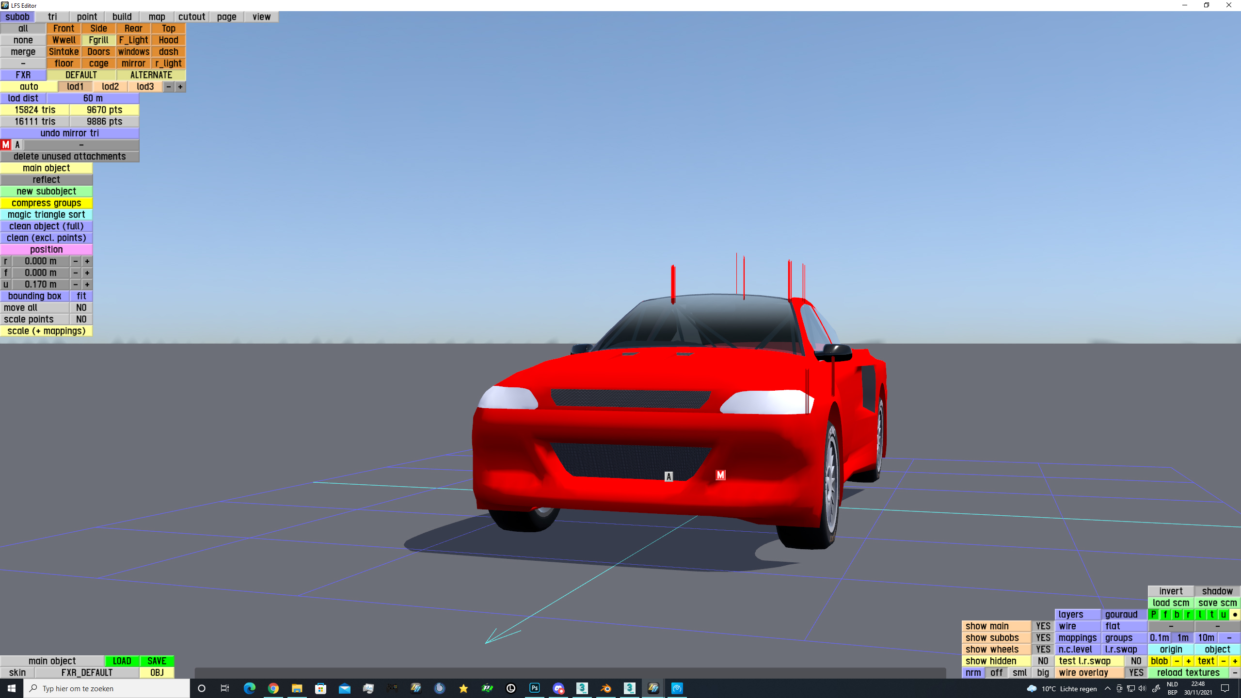Viewport: 1241px width, 698px height.
Task: Open Photoshop from the Windows taskbar
Action: pos(535,688)
